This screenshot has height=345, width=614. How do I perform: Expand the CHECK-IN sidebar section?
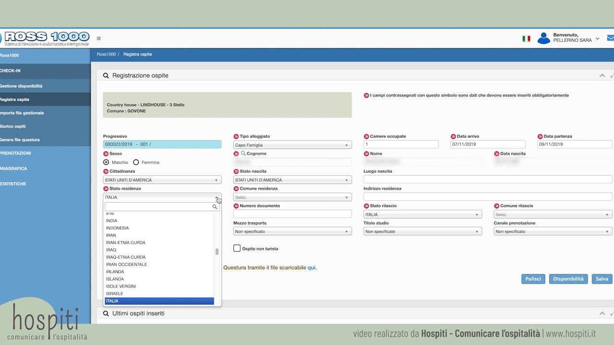click(x=45, y=71)
